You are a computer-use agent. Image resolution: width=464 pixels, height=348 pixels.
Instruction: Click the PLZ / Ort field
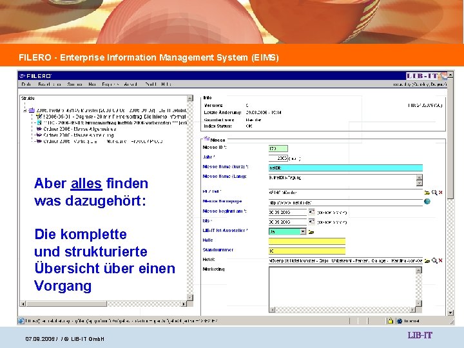tap(345, 192)
